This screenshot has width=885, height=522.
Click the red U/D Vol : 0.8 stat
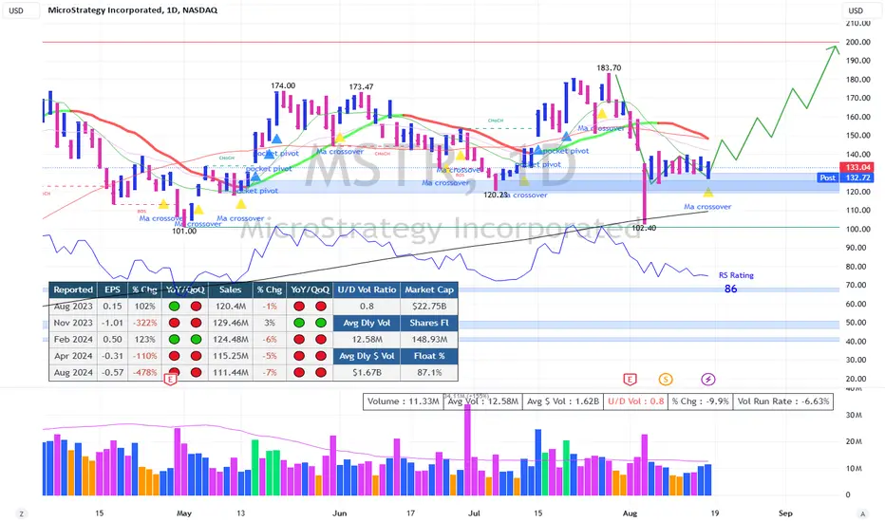tap(635, 401)
